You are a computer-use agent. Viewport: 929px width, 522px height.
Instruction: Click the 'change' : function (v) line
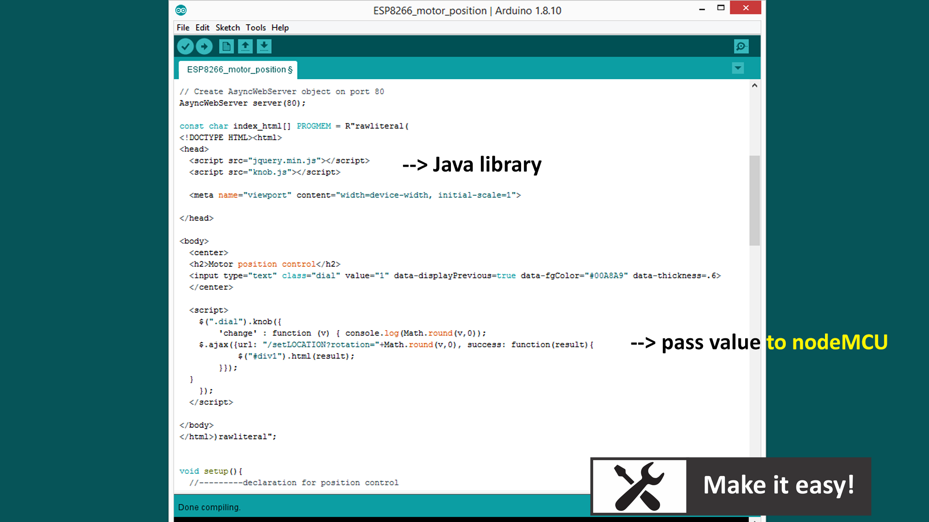click(352, 333)
